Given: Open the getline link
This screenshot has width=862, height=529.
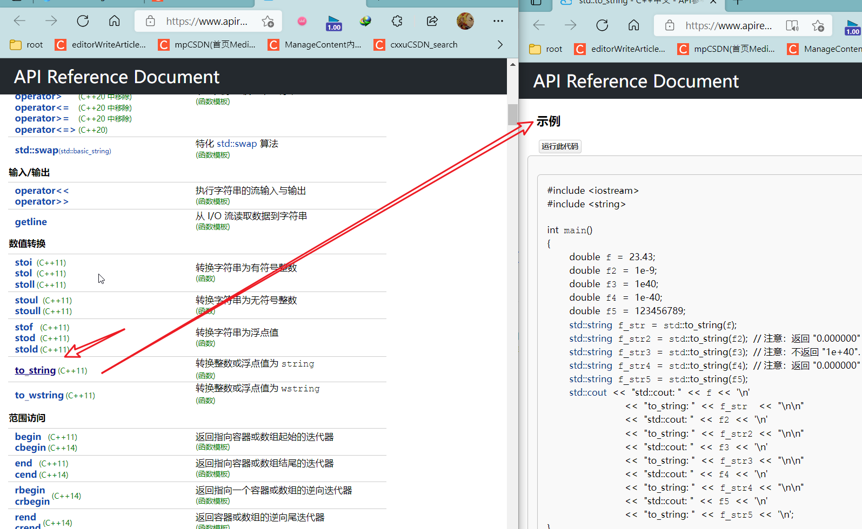Looking at the screenshot, I should click(x=31, y=222).
